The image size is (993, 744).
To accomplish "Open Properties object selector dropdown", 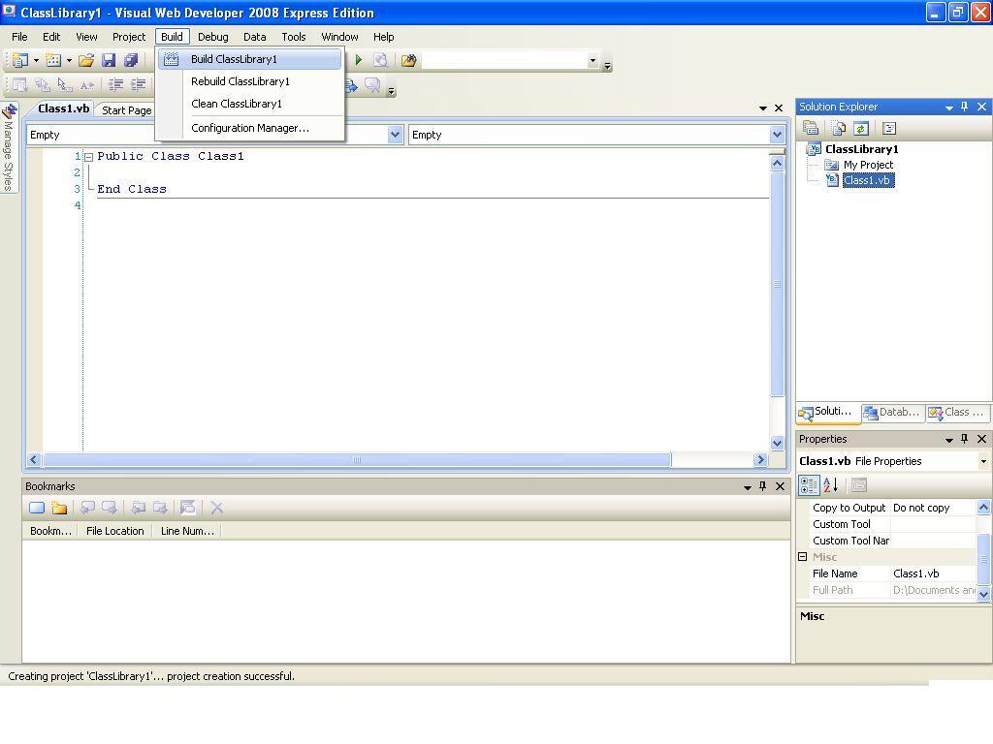I will pos(983,461).
